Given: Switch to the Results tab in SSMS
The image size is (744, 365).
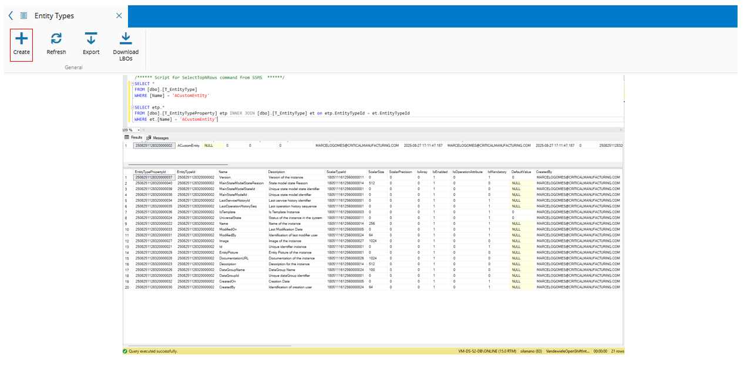Looking at the screenshot, I should [133, 137].
